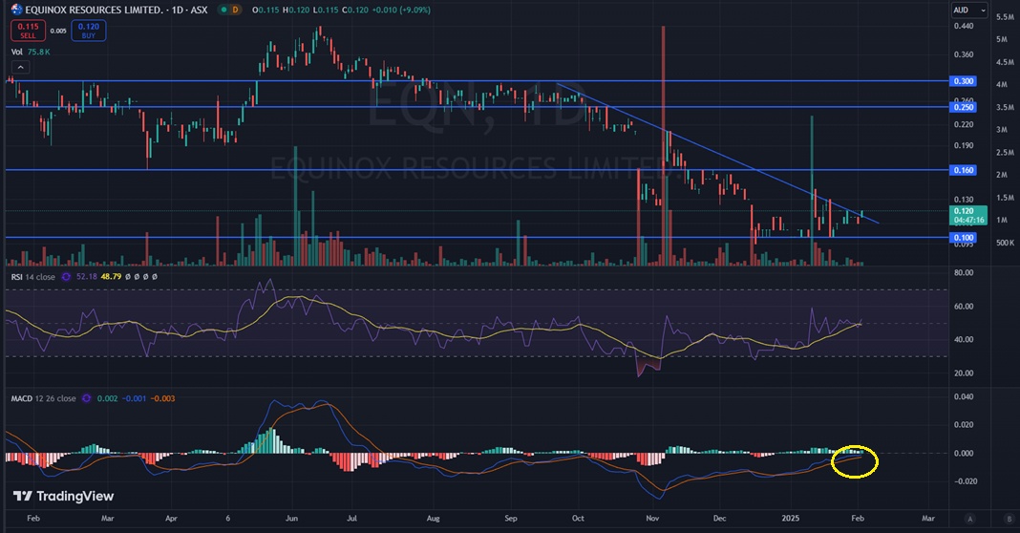Click the O0.115 open value
Viewport: 1020px width, 533px height.
[x=265, y=10]
